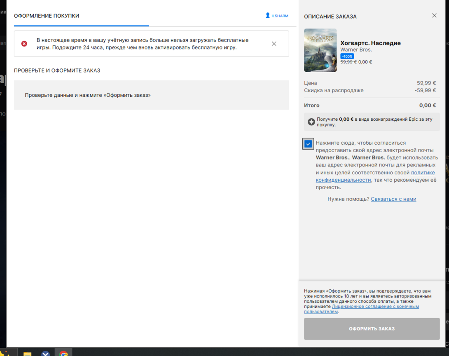
Task: Click the red error icon in alert
Action: tap(24, 44)
